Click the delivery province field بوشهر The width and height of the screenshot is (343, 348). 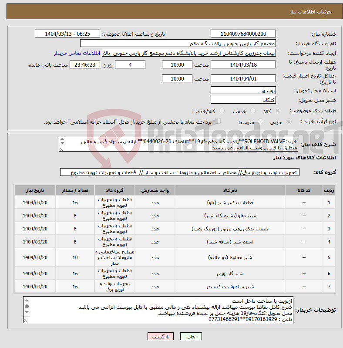243,90
